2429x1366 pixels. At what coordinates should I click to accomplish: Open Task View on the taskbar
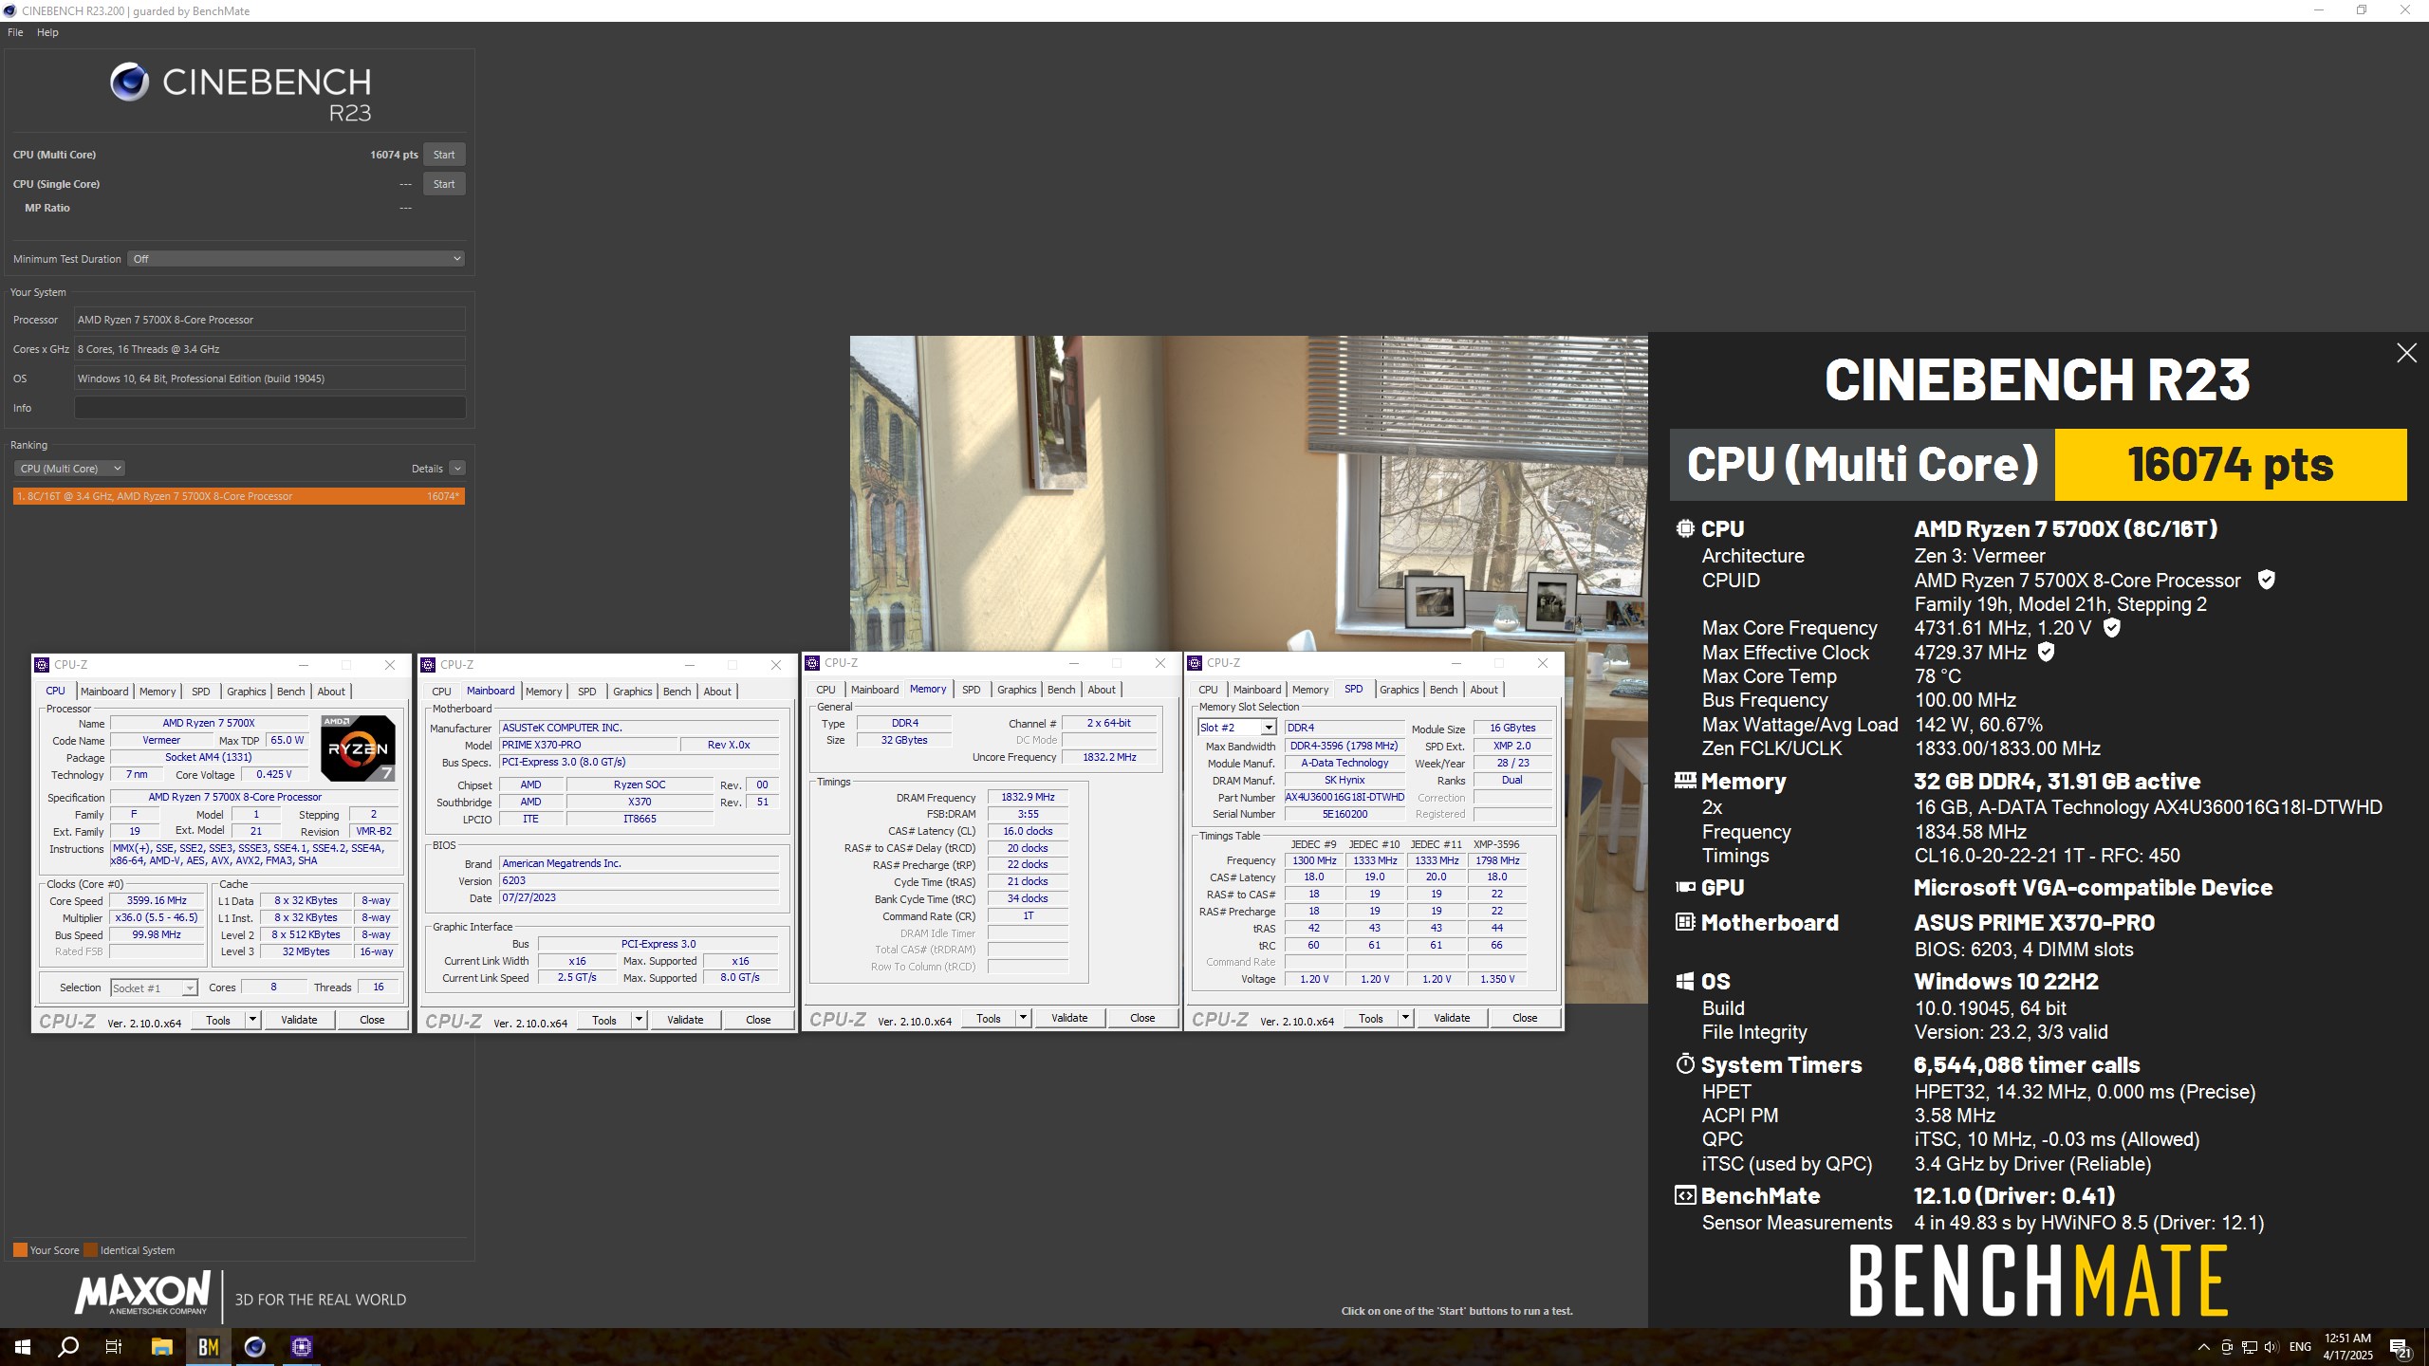114,1347
